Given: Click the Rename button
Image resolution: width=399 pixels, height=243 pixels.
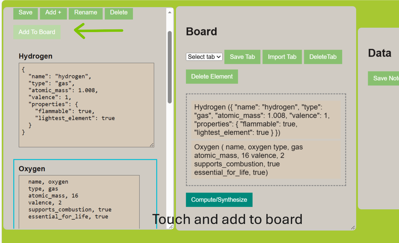Looking at the screenshot, I should (x=86, y=13).
